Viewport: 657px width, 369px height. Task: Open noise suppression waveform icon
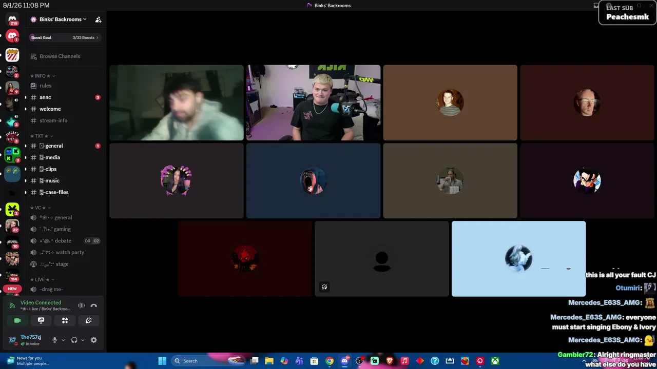pos(81,305)
